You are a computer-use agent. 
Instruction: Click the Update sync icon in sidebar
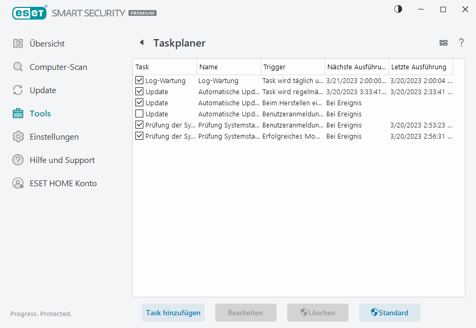click(x=18, y=90)
